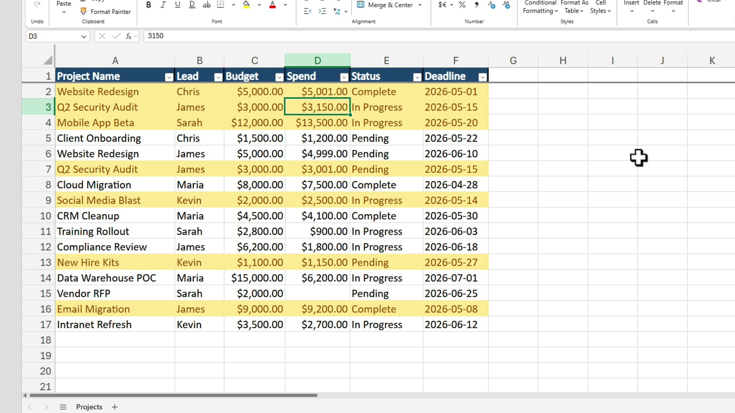Screen dimensions: 735x413
Task: Go to the previous sheet arrow
Action: (30, 407)
